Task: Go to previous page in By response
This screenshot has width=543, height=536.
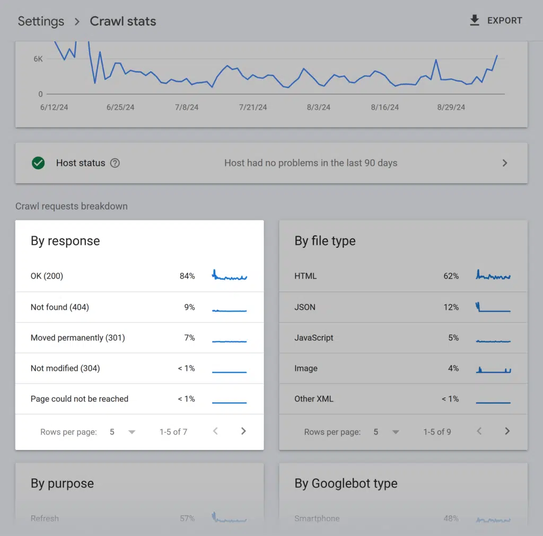Action: click(215, 431)
